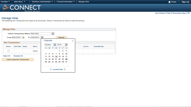Select October 15 in the calendar
The height and width of the screenshot is (107, 191).
pyautogui.click(x=59, y=56)
